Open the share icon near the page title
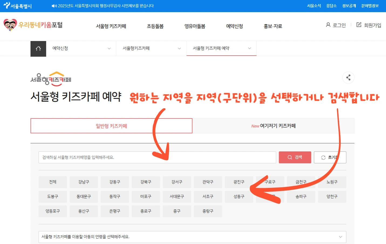The height and width of the screenshot is (244, 386). [x=348, y=77]
